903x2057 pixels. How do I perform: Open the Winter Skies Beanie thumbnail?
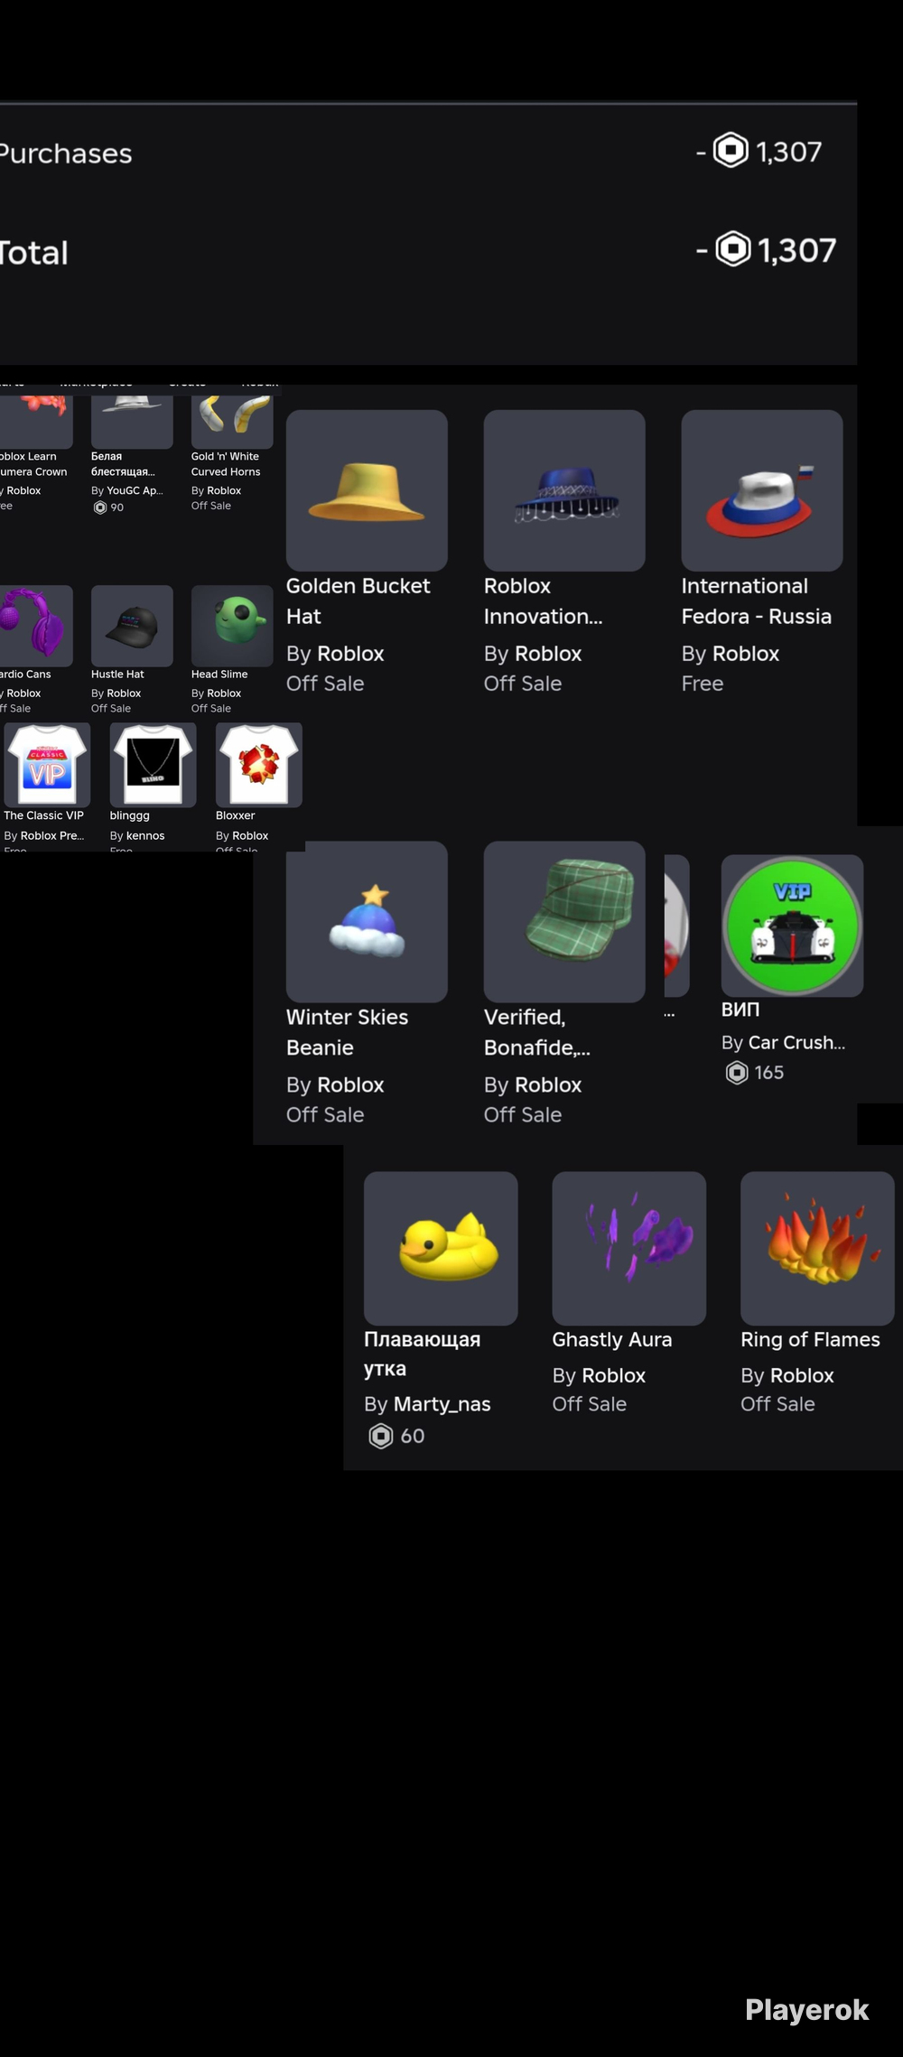click(367, 922)
